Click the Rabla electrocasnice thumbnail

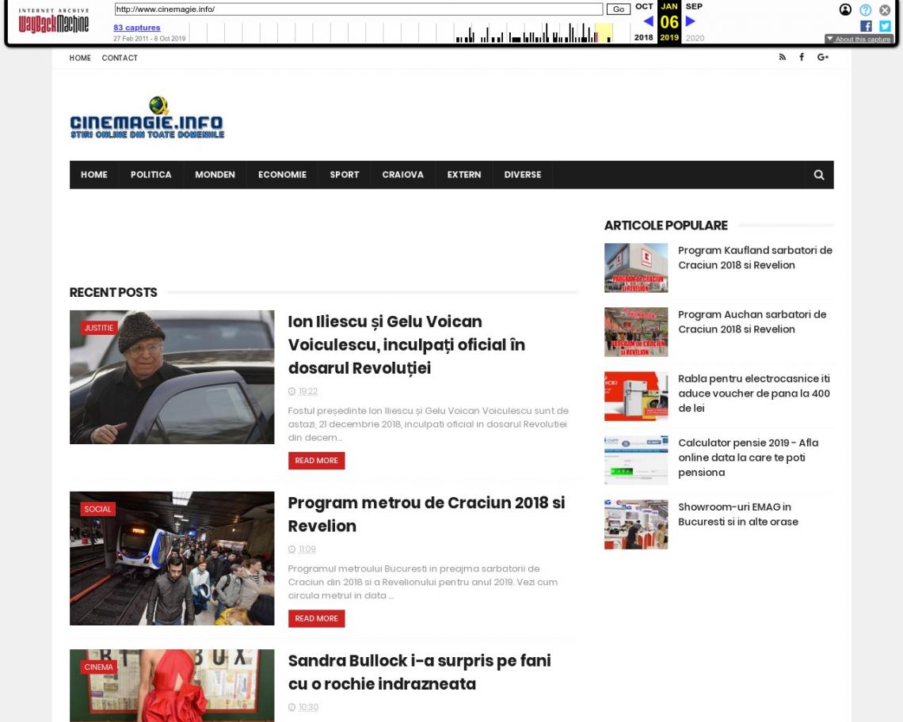click(x=636, y=396)
